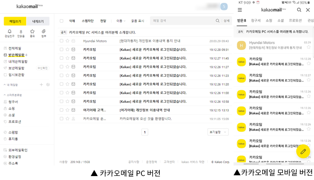Click the yellow pencil compose floating button
The width and height of the screenshot is (314, 180).
pos(303,151)
